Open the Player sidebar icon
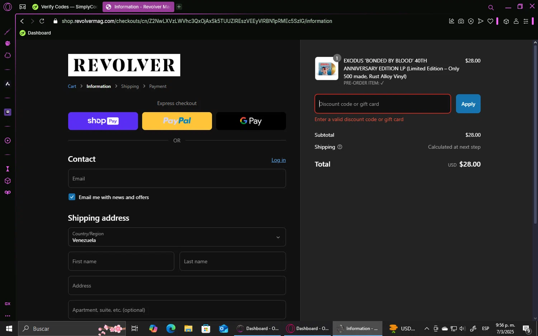Screen dimensions: 538x336 pos(8,141)
